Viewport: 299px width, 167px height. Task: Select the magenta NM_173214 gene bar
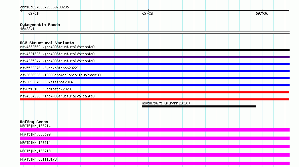pyautogui.click(x=155, y=147)
